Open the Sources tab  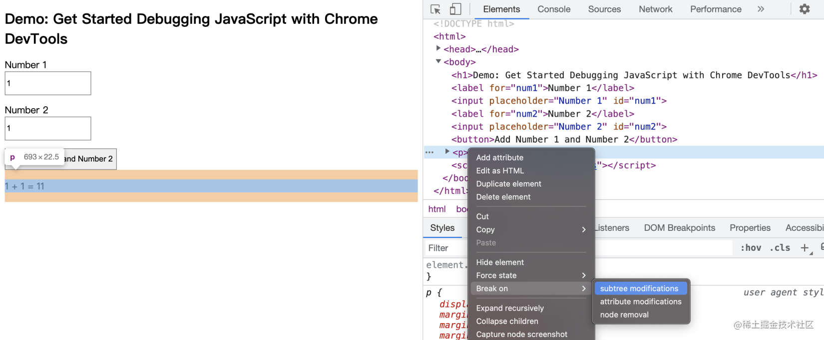coord(604,9)
